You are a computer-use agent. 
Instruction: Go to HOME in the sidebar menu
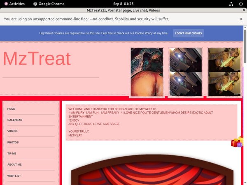(12, 109)
